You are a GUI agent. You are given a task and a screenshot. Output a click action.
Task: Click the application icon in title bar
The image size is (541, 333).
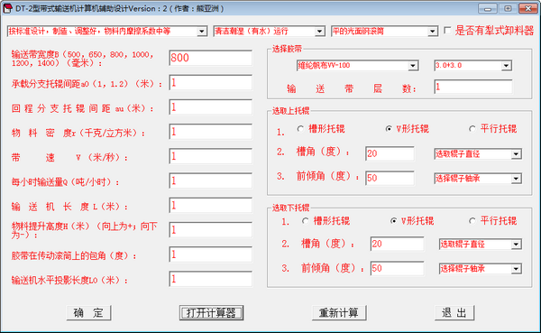[7, 9]
